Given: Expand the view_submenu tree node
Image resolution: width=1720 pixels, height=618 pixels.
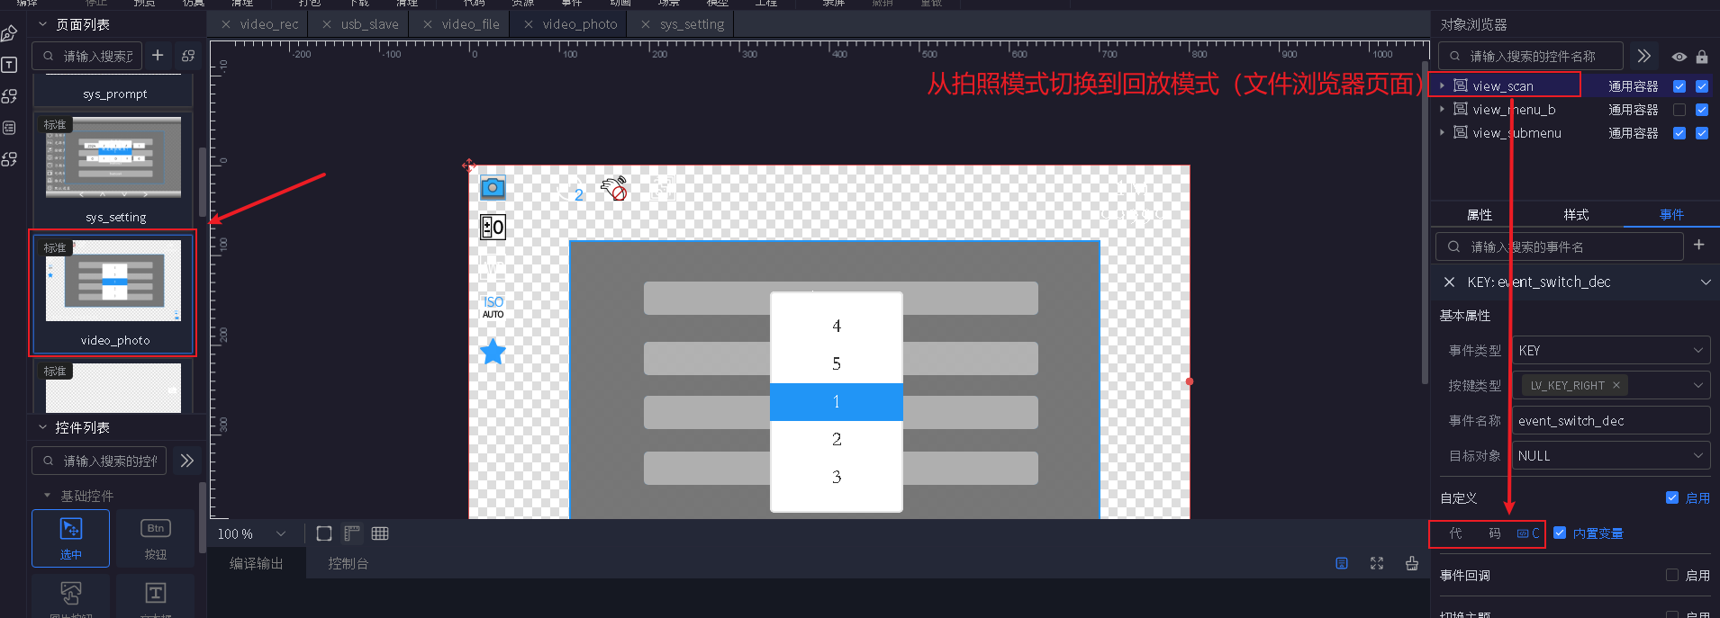Looking at the screenshot, I should coord(1443,132).
